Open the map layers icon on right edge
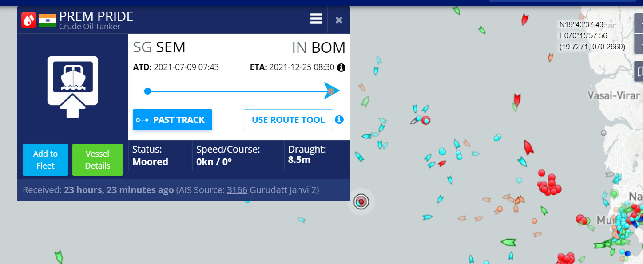This screenshot has width=643, height=264. click(x=639, y=71)
